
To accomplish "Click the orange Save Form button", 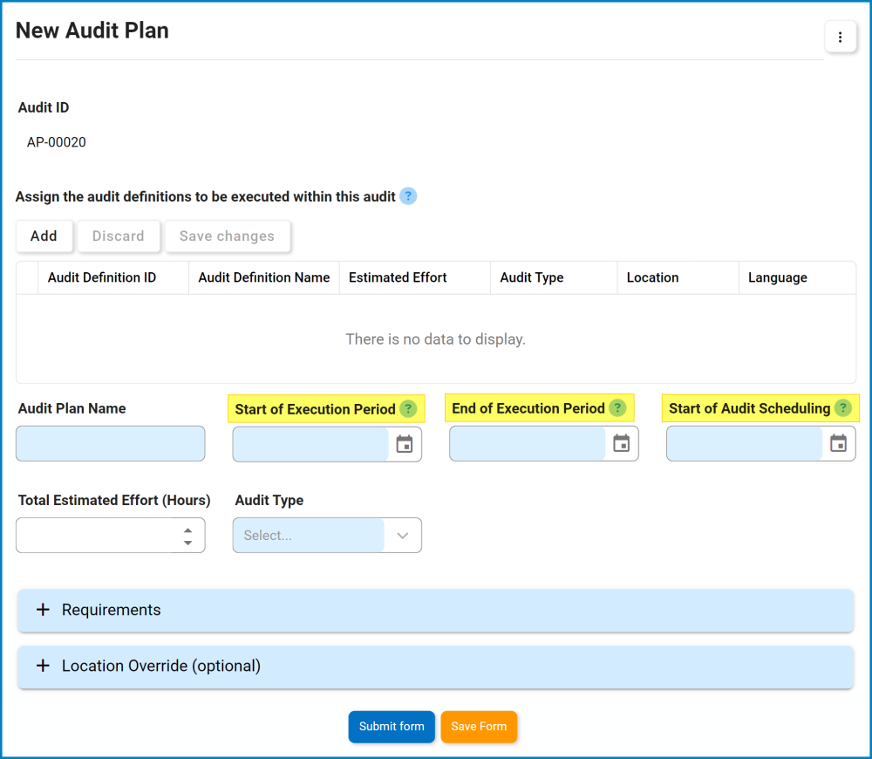I will click(478, 726).
